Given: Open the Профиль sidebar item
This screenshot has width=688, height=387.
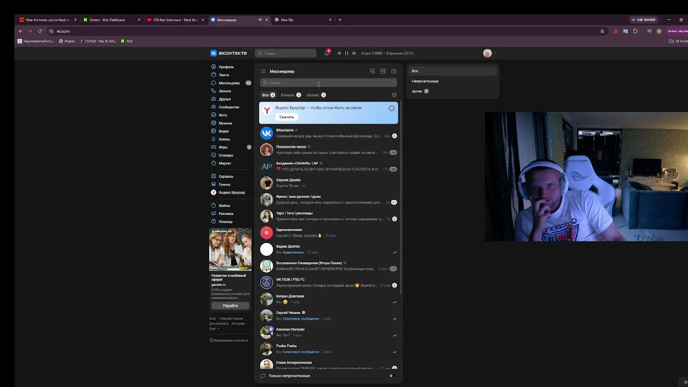Looking at the screenshot, I should 226,67.
